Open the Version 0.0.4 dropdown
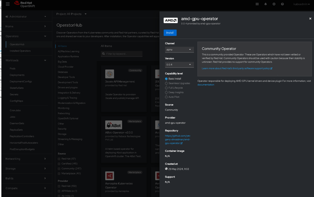Screen dimensions: 314x197 [x=179, y=65]
